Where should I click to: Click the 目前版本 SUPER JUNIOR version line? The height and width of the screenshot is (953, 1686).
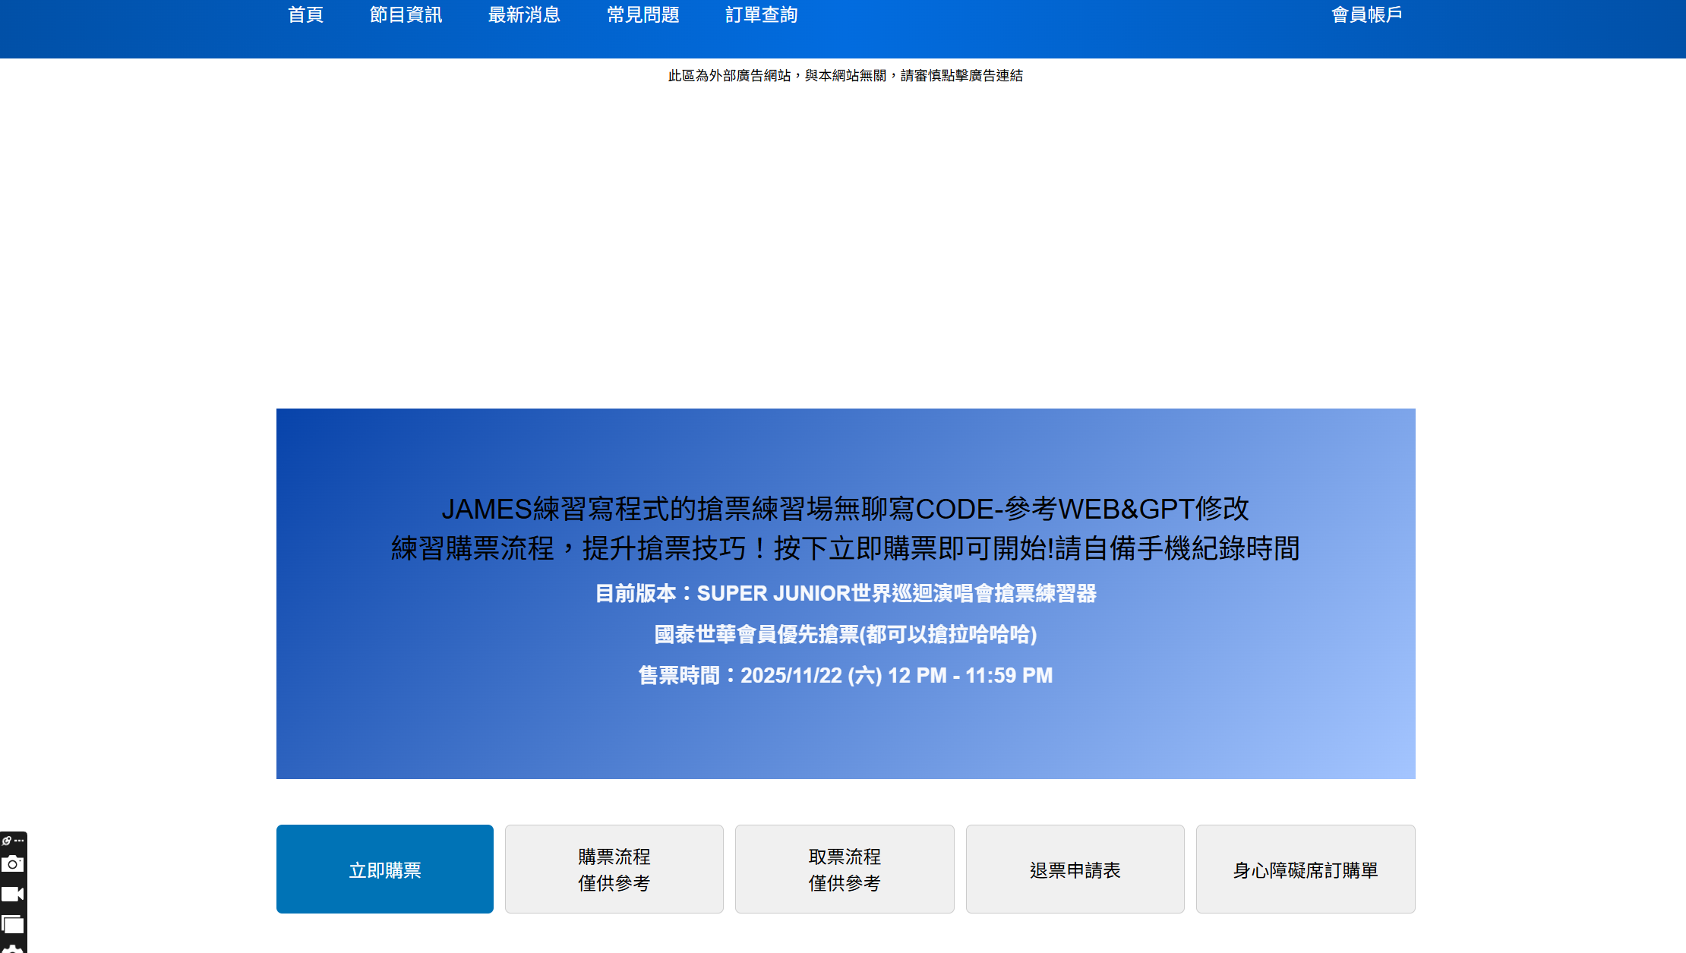point(845,593)
